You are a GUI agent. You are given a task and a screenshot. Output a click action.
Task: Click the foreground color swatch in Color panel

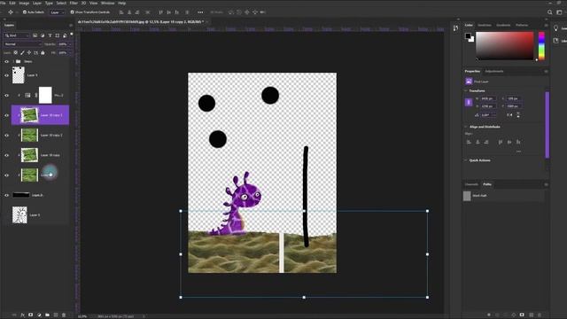[x=469, y=35]
